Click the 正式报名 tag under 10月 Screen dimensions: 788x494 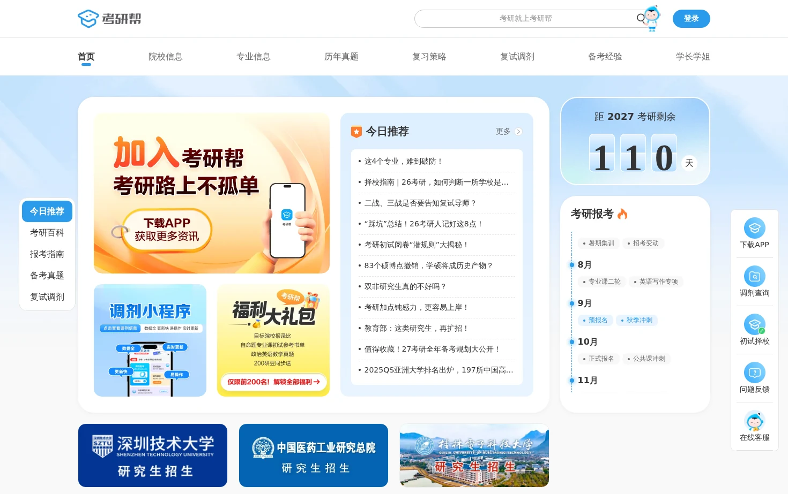pos(598,359)
